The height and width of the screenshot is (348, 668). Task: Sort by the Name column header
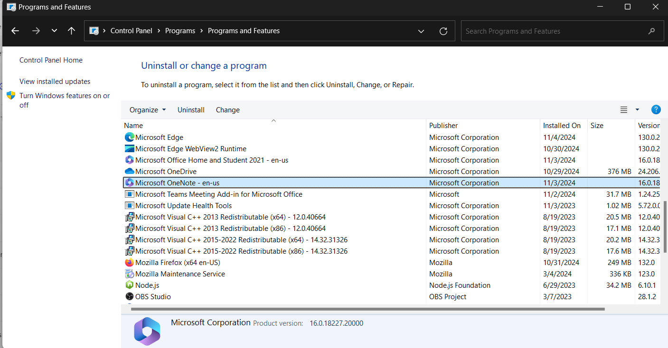pyautogui.click(x=133, y=126)
